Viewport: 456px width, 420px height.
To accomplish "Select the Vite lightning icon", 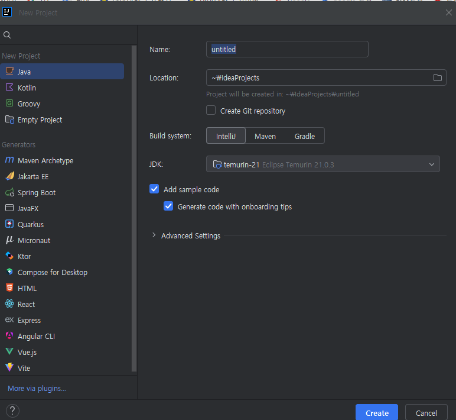I will tap(9, 367).
